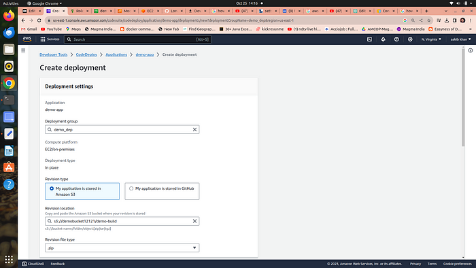Screen dimensions: 476x268
Task: Open the Services grid menu
Action: [x=50, y=39]
